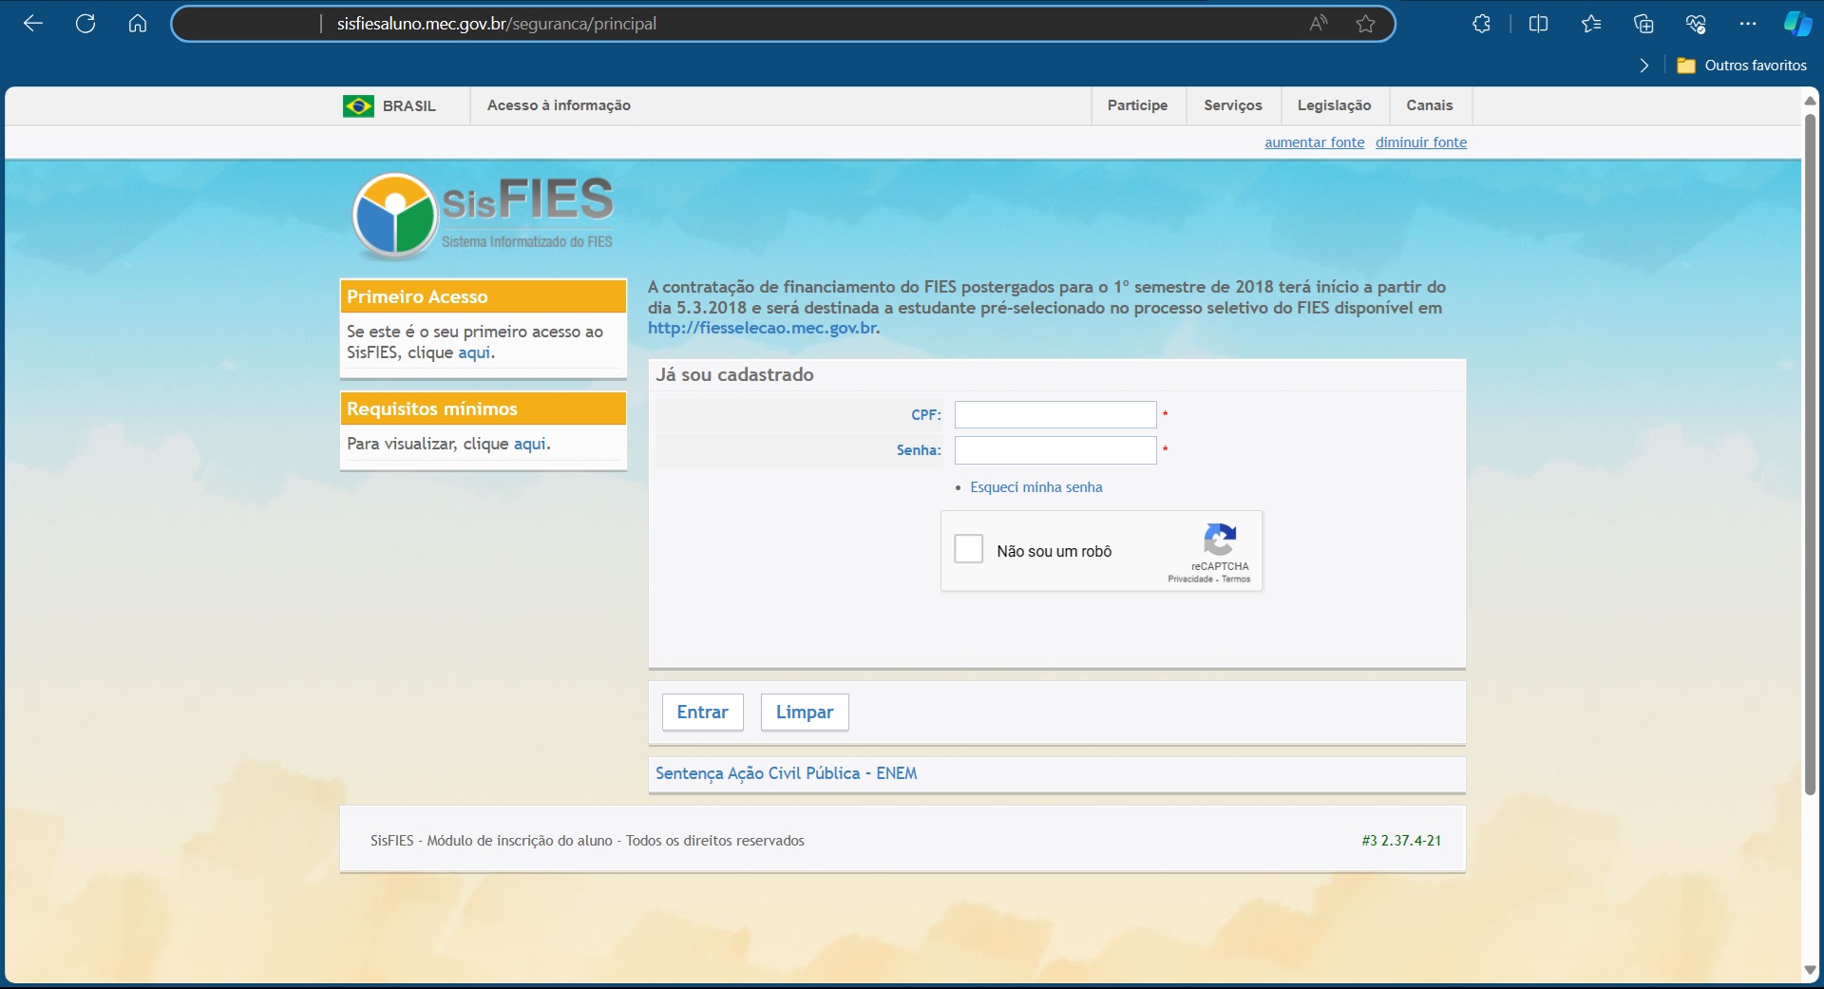Image resolution: width=1824 pixels, height=989 pixels.
Task: Open the Outros favoritos folder
Action: point(1742,66)
